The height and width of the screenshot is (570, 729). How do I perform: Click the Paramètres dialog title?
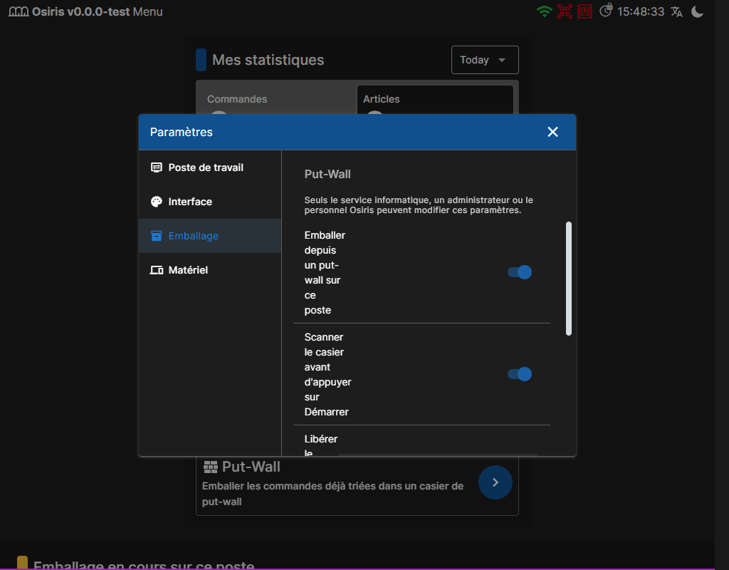(x=182, y=132)
